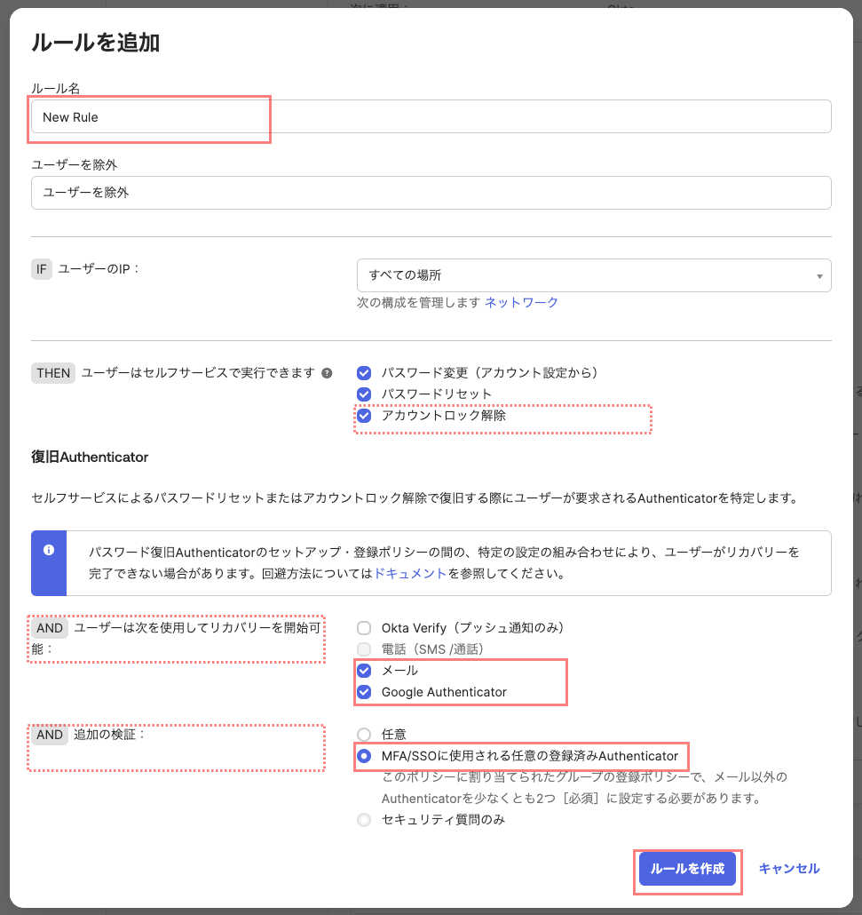
Task: Uncheck パスワード変更（アカウント設定から）
Action: [364, 372]
